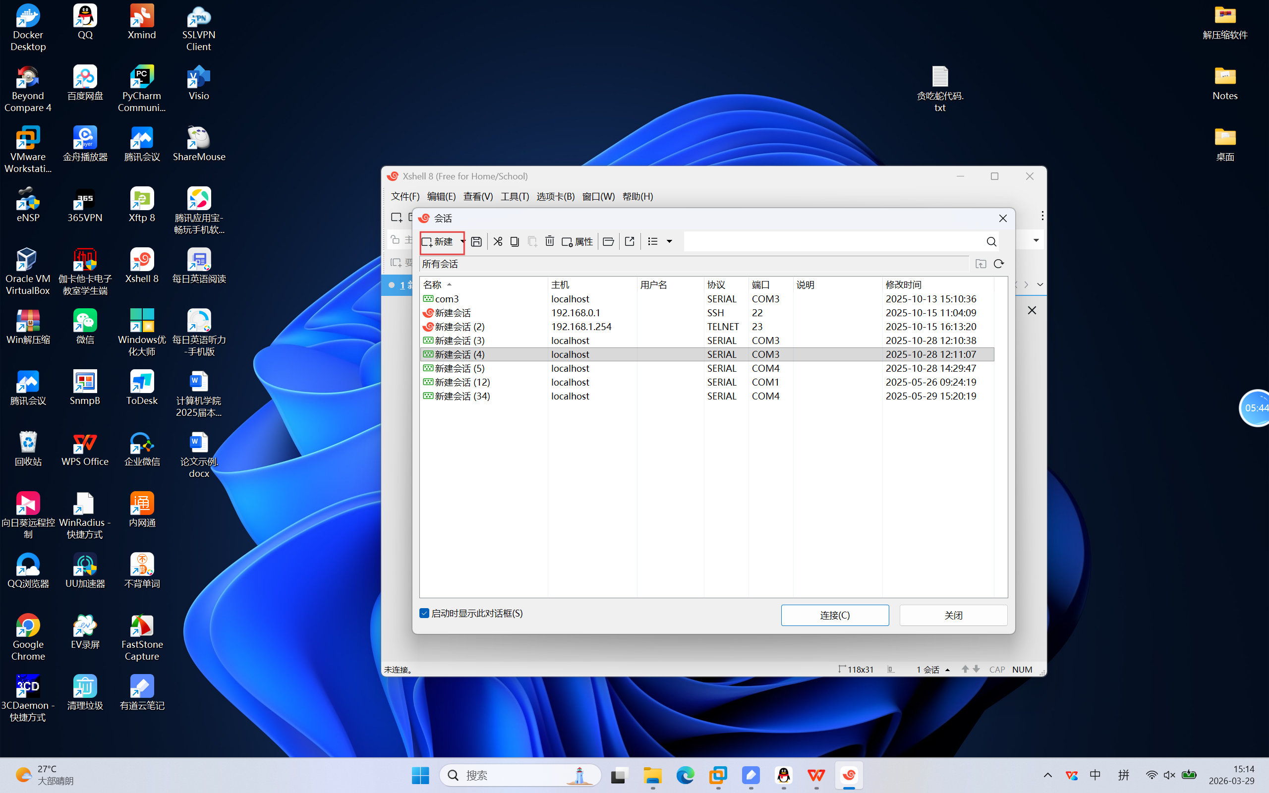Open the 工具(T) menu
This screenshot has width=1269, height=793.
coord(514,196)
